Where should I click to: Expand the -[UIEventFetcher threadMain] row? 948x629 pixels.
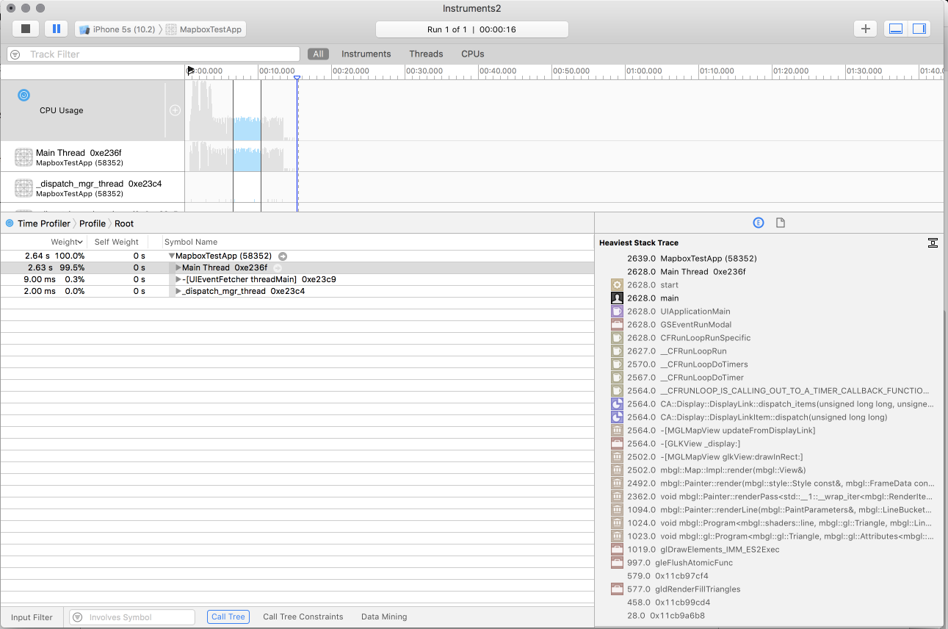(x=177, y=279)
